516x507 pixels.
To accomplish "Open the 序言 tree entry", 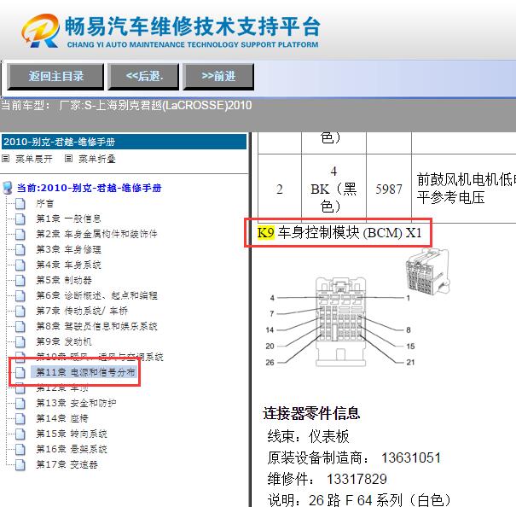I will point(44,204).
